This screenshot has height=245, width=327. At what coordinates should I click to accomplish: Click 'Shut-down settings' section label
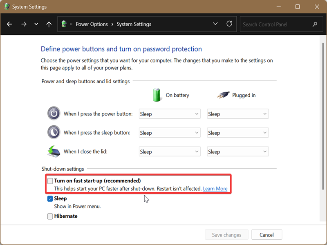point(63,169)
